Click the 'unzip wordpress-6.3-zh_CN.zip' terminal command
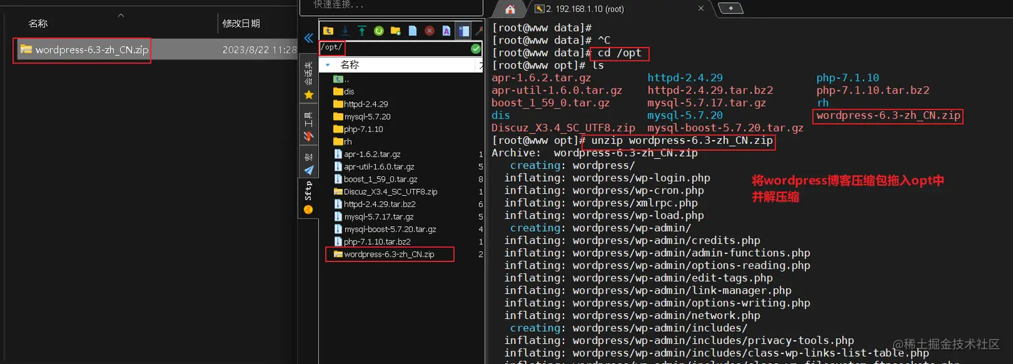This screenshot has height=364, width=1013. (x=683, y=141)
